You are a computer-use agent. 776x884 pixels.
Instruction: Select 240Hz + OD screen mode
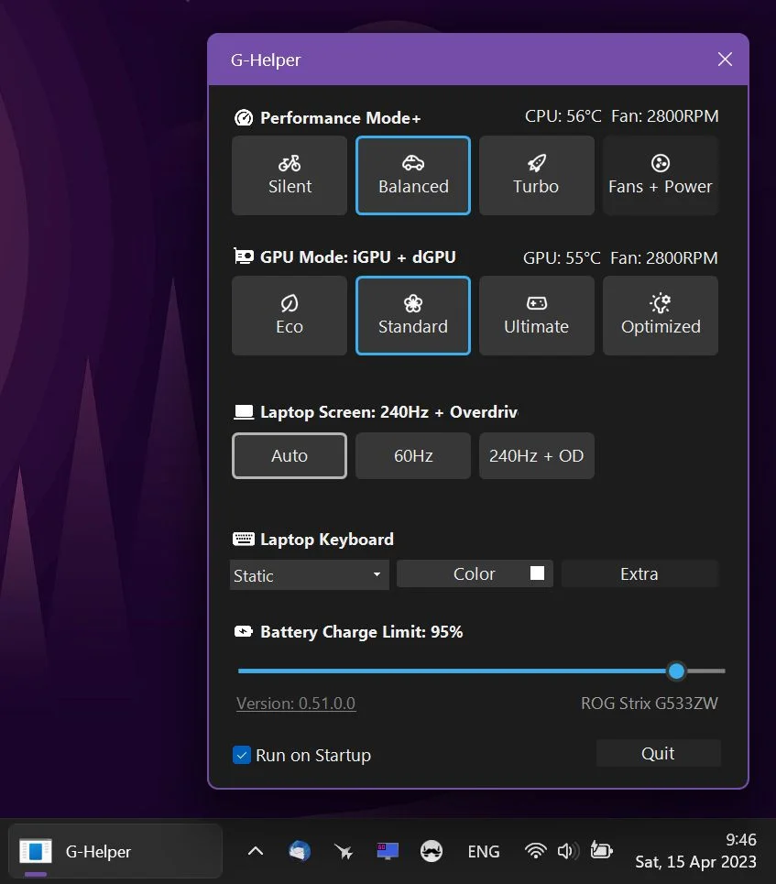536,456
